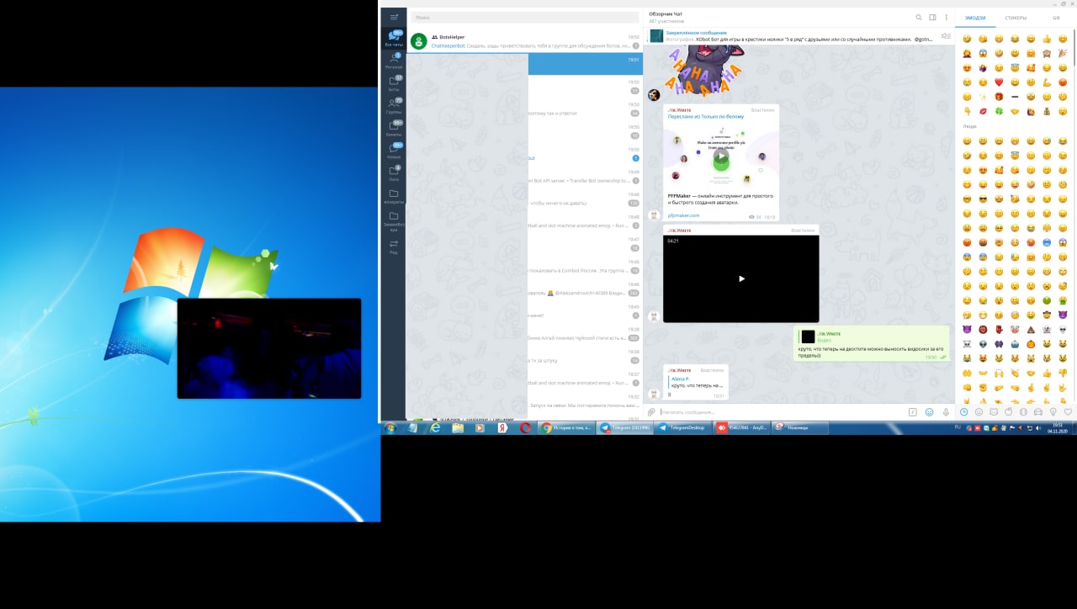
Task: Open the "Каналы" chat folder
Action: 394,130
